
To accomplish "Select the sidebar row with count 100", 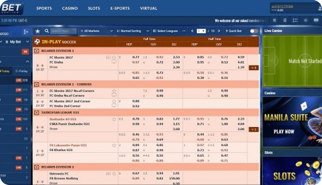I will tap(16, 119).
